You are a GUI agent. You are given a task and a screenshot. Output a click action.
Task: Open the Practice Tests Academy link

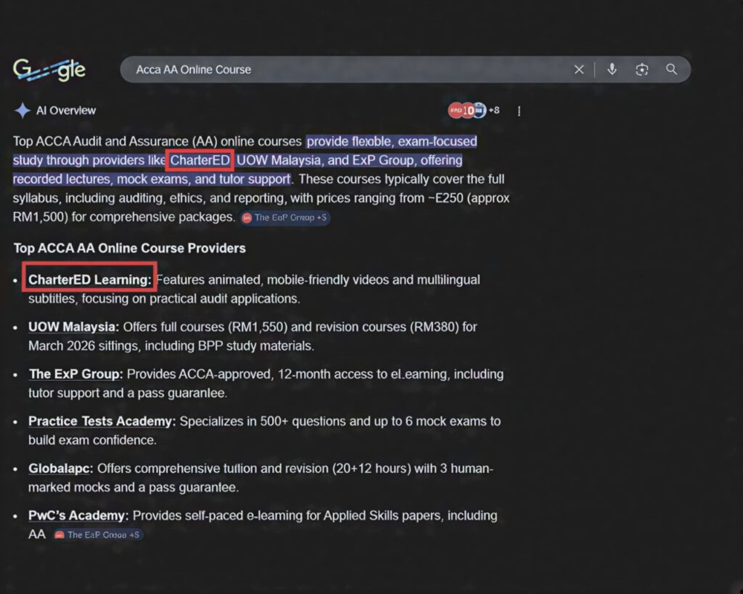pos(102,422)
